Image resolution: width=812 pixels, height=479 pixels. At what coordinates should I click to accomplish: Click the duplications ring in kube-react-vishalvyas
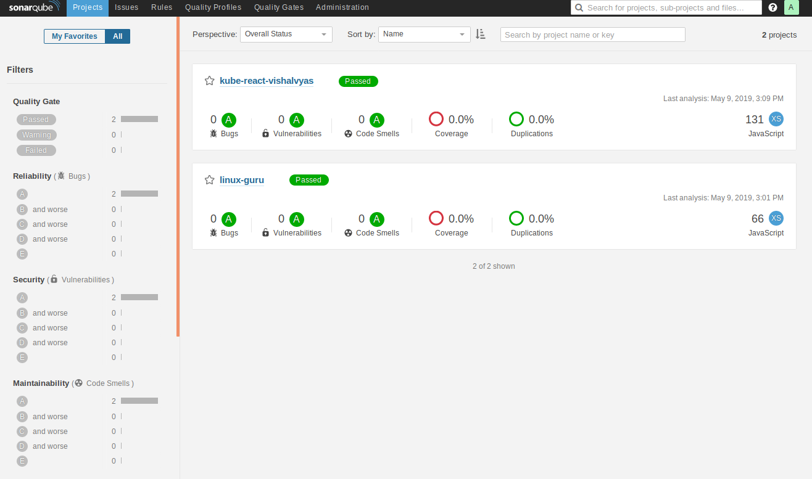click(x=516, y=119)
